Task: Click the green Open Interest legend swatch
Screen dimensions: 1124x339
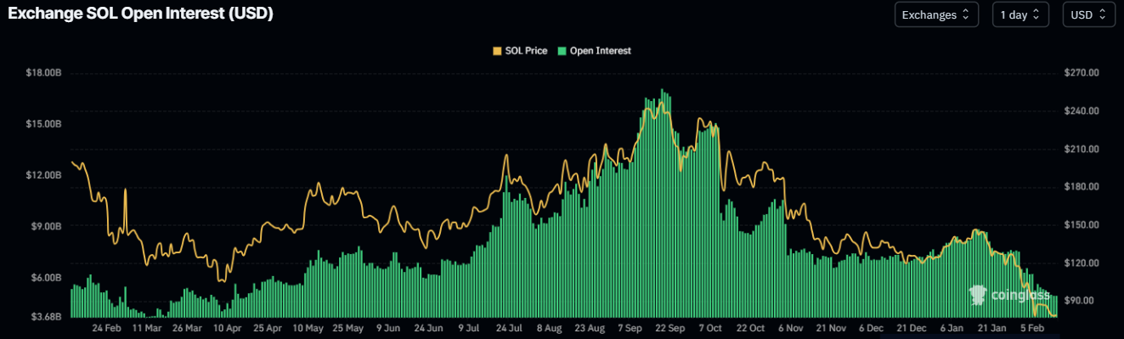Action: [562, 51]
